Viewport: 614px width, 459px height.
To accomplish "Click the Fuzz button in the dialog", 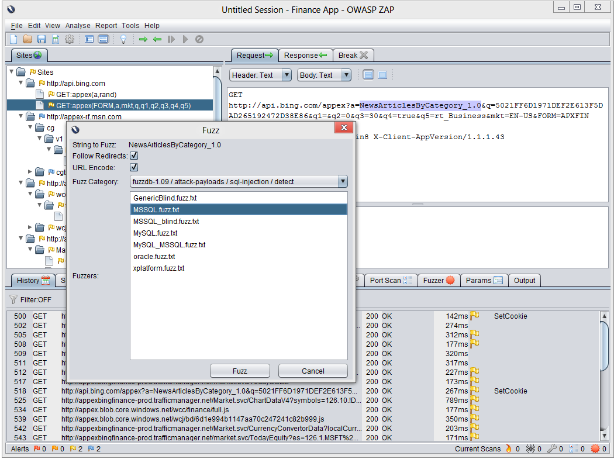I will 240,371.
